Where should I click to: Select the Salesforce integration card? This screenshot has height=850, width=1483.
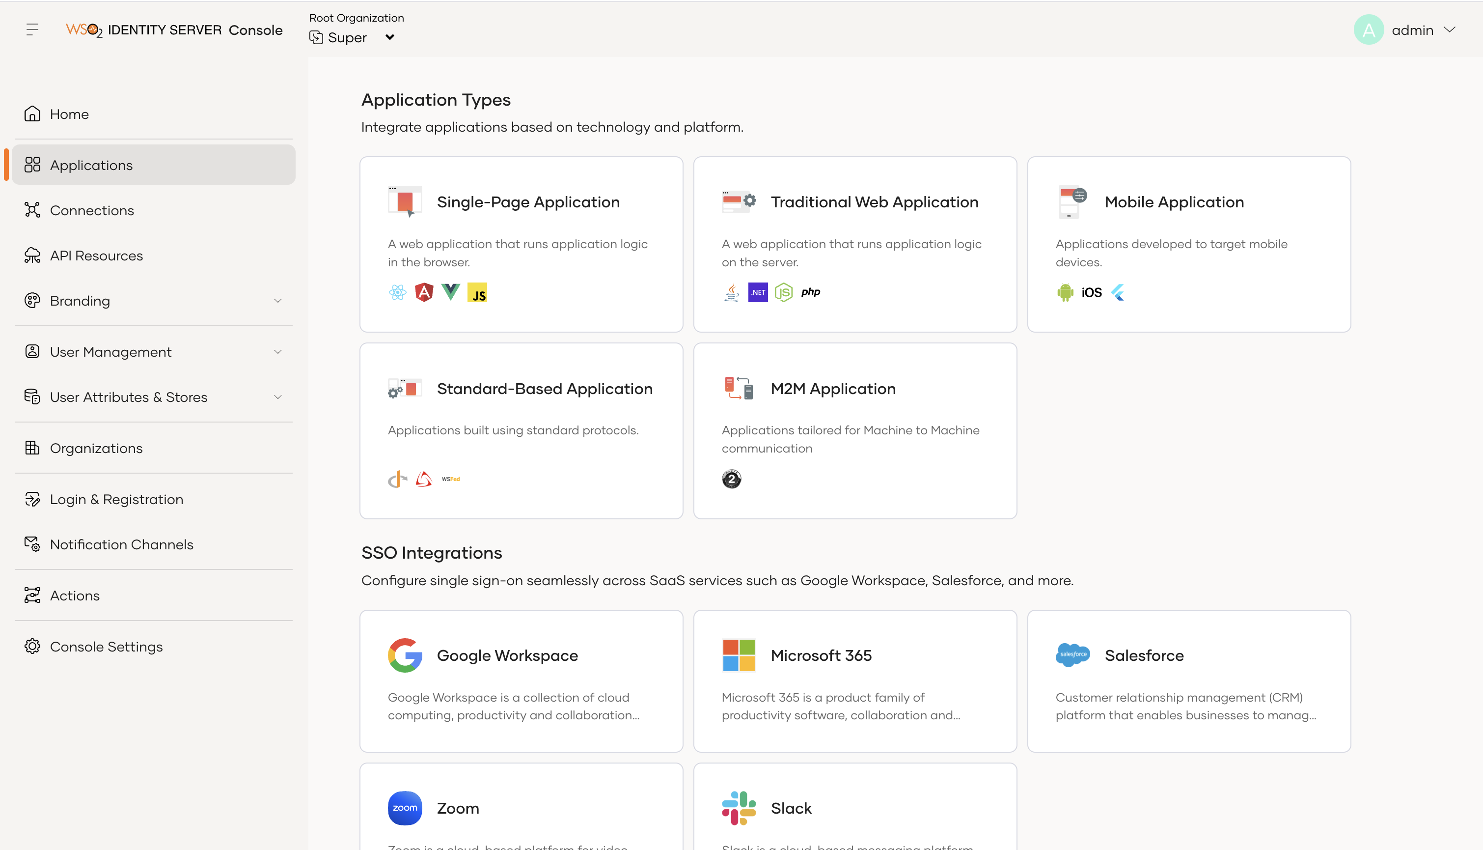tap(1188, 680)
